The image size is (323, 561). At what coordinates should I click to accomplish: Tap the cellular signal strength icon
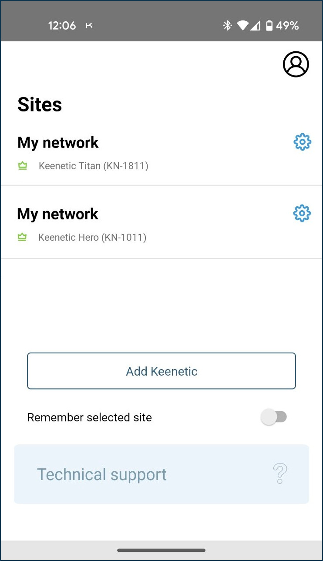[x=255, y=26]
